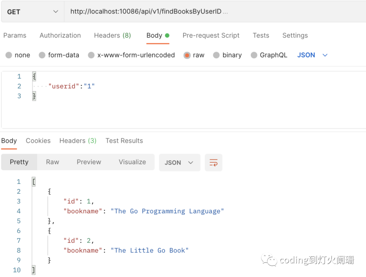
Task: Pick the binary body option
Action: click(217, 55)
